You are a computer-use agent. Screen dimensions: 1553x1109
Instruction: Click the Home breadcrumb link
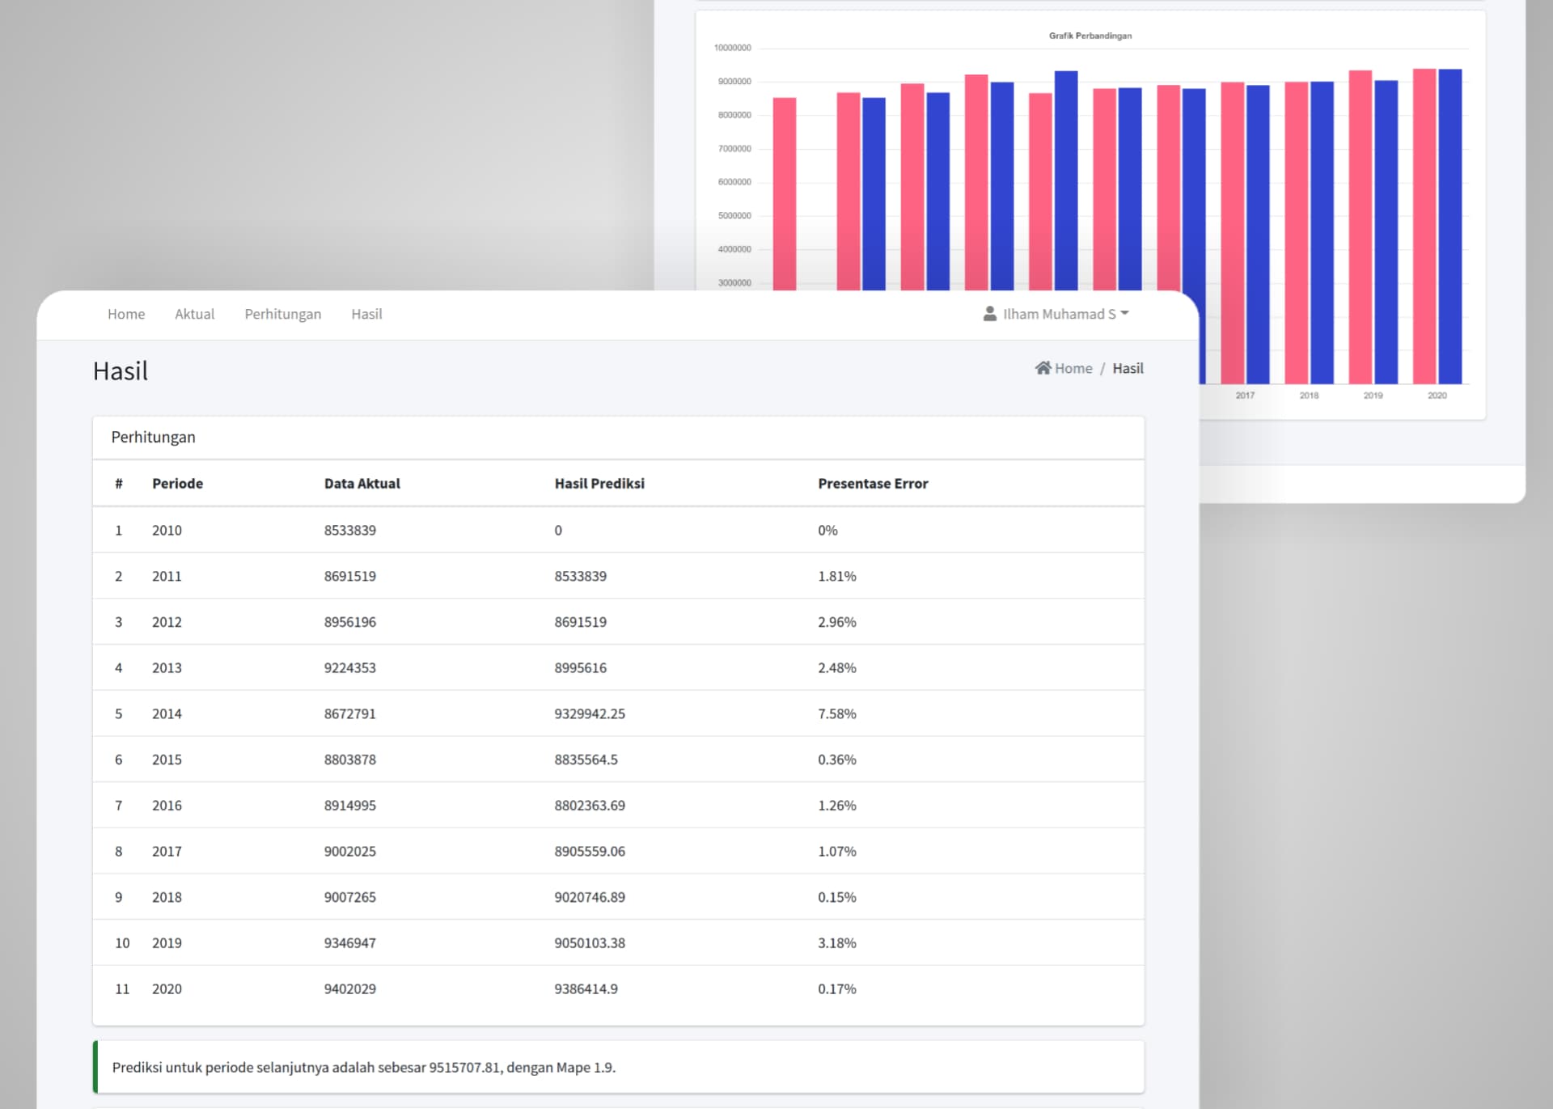[1073, 368]
